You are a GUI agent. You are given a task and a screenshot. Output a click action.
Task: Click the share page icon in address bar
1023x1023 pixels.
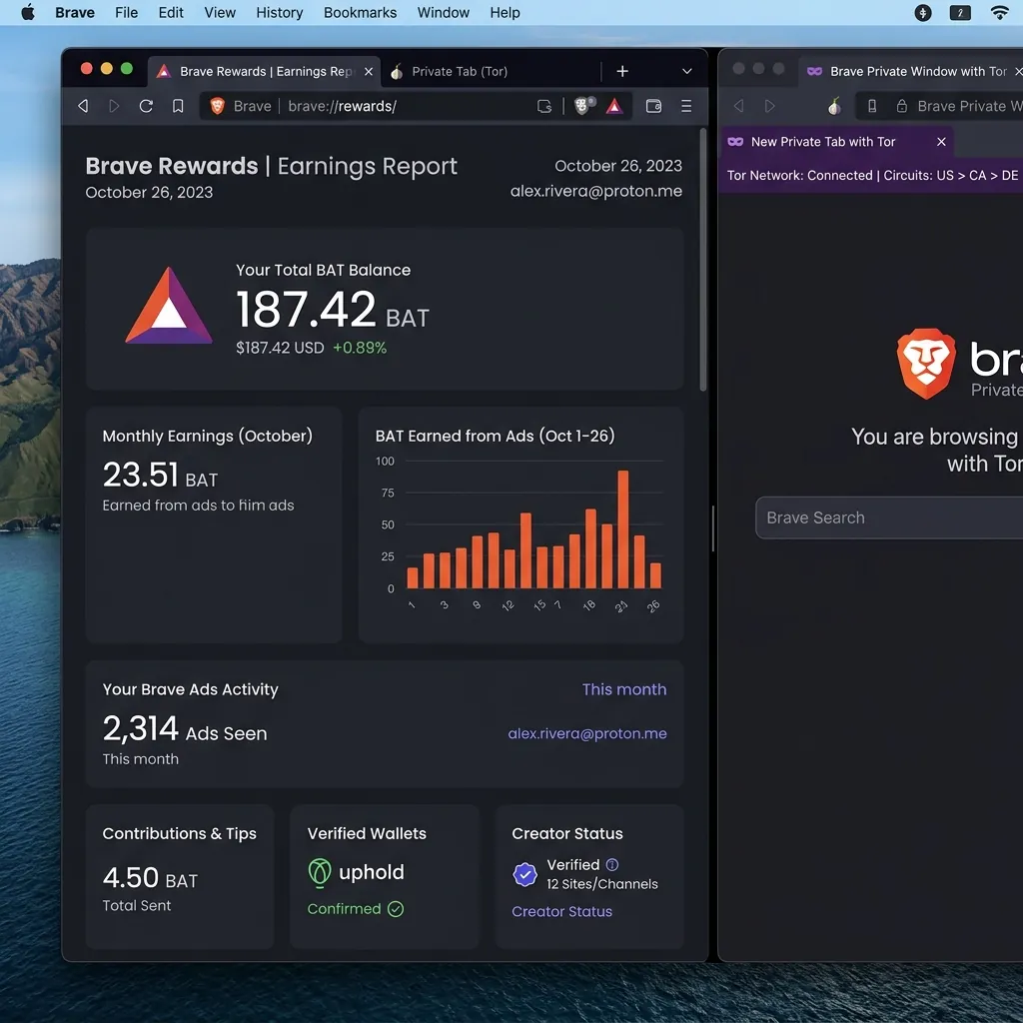pyautogui.click(x=544, y=106)
